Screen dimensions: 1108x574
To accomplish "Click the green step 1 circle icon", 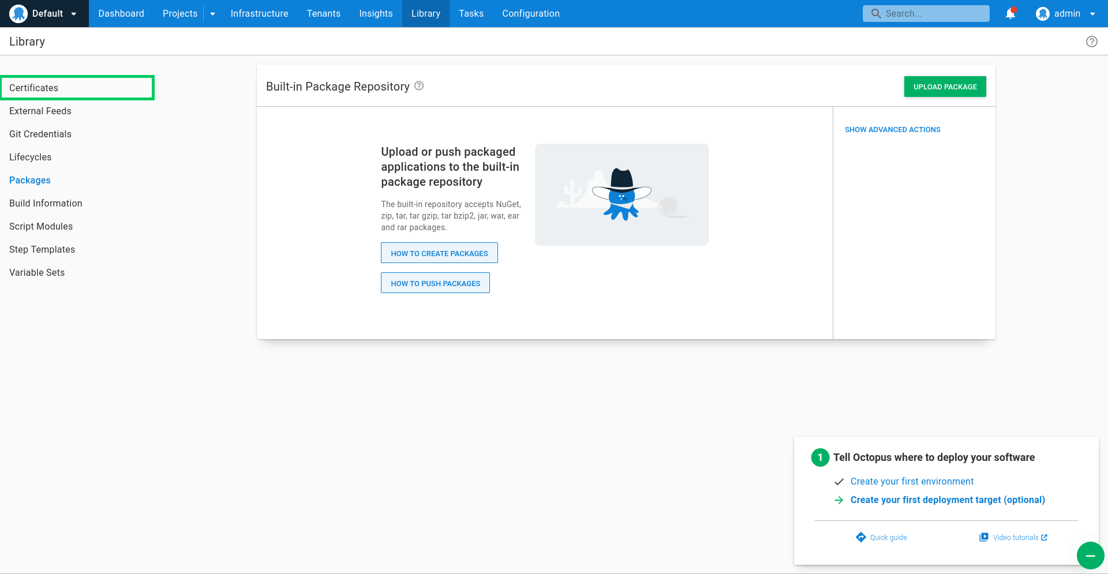I will tap(820, 457).
